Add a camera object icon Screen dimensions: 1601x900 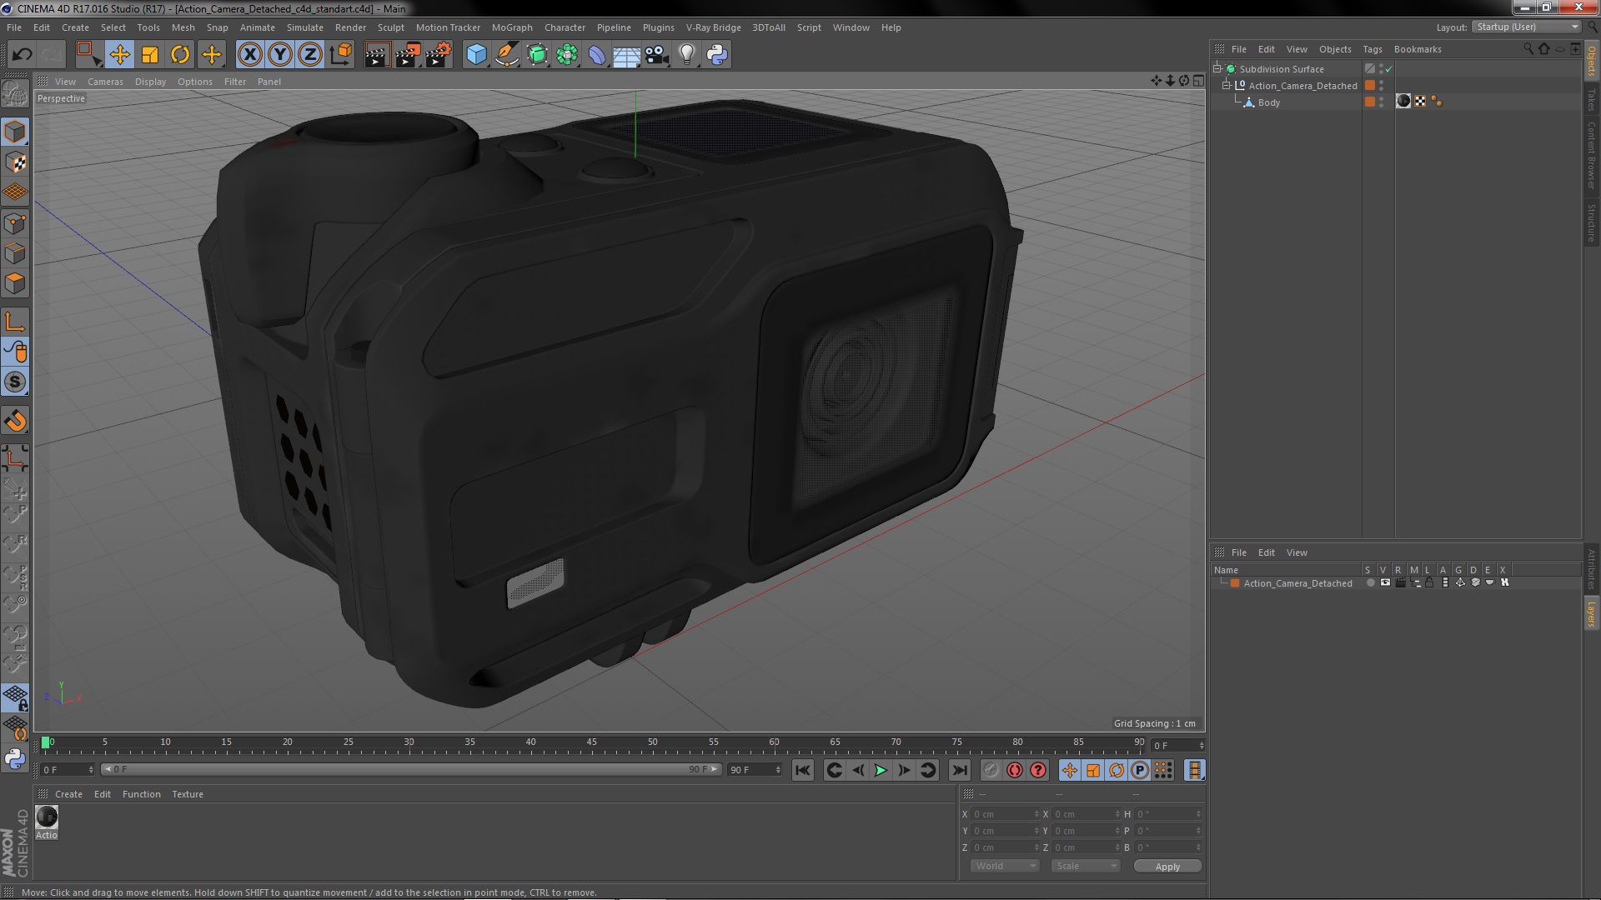coord(656,55)
